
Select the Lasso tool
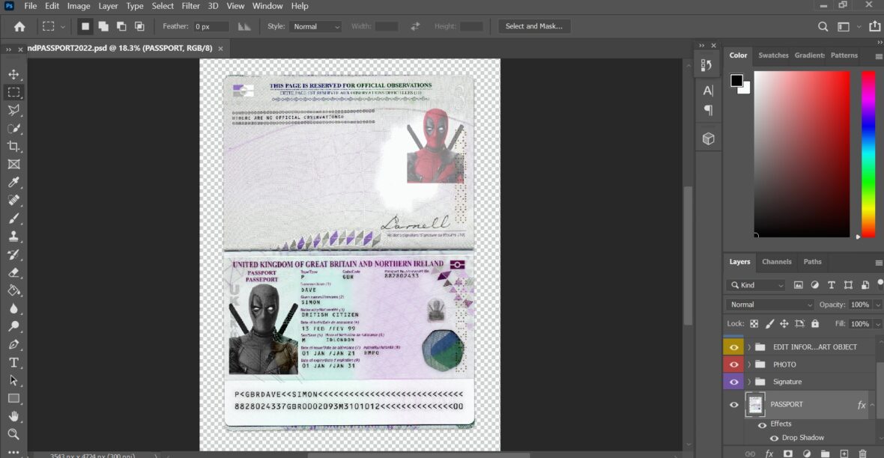tap(13, 110)
